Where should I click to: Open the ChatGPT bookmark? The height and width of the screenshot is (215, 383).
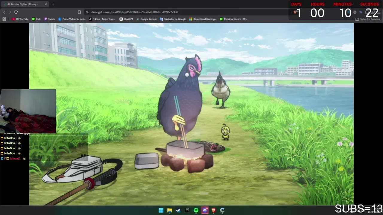[x=126, y=19]
